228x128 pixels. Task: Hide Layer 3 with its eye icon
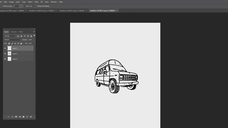5,48
